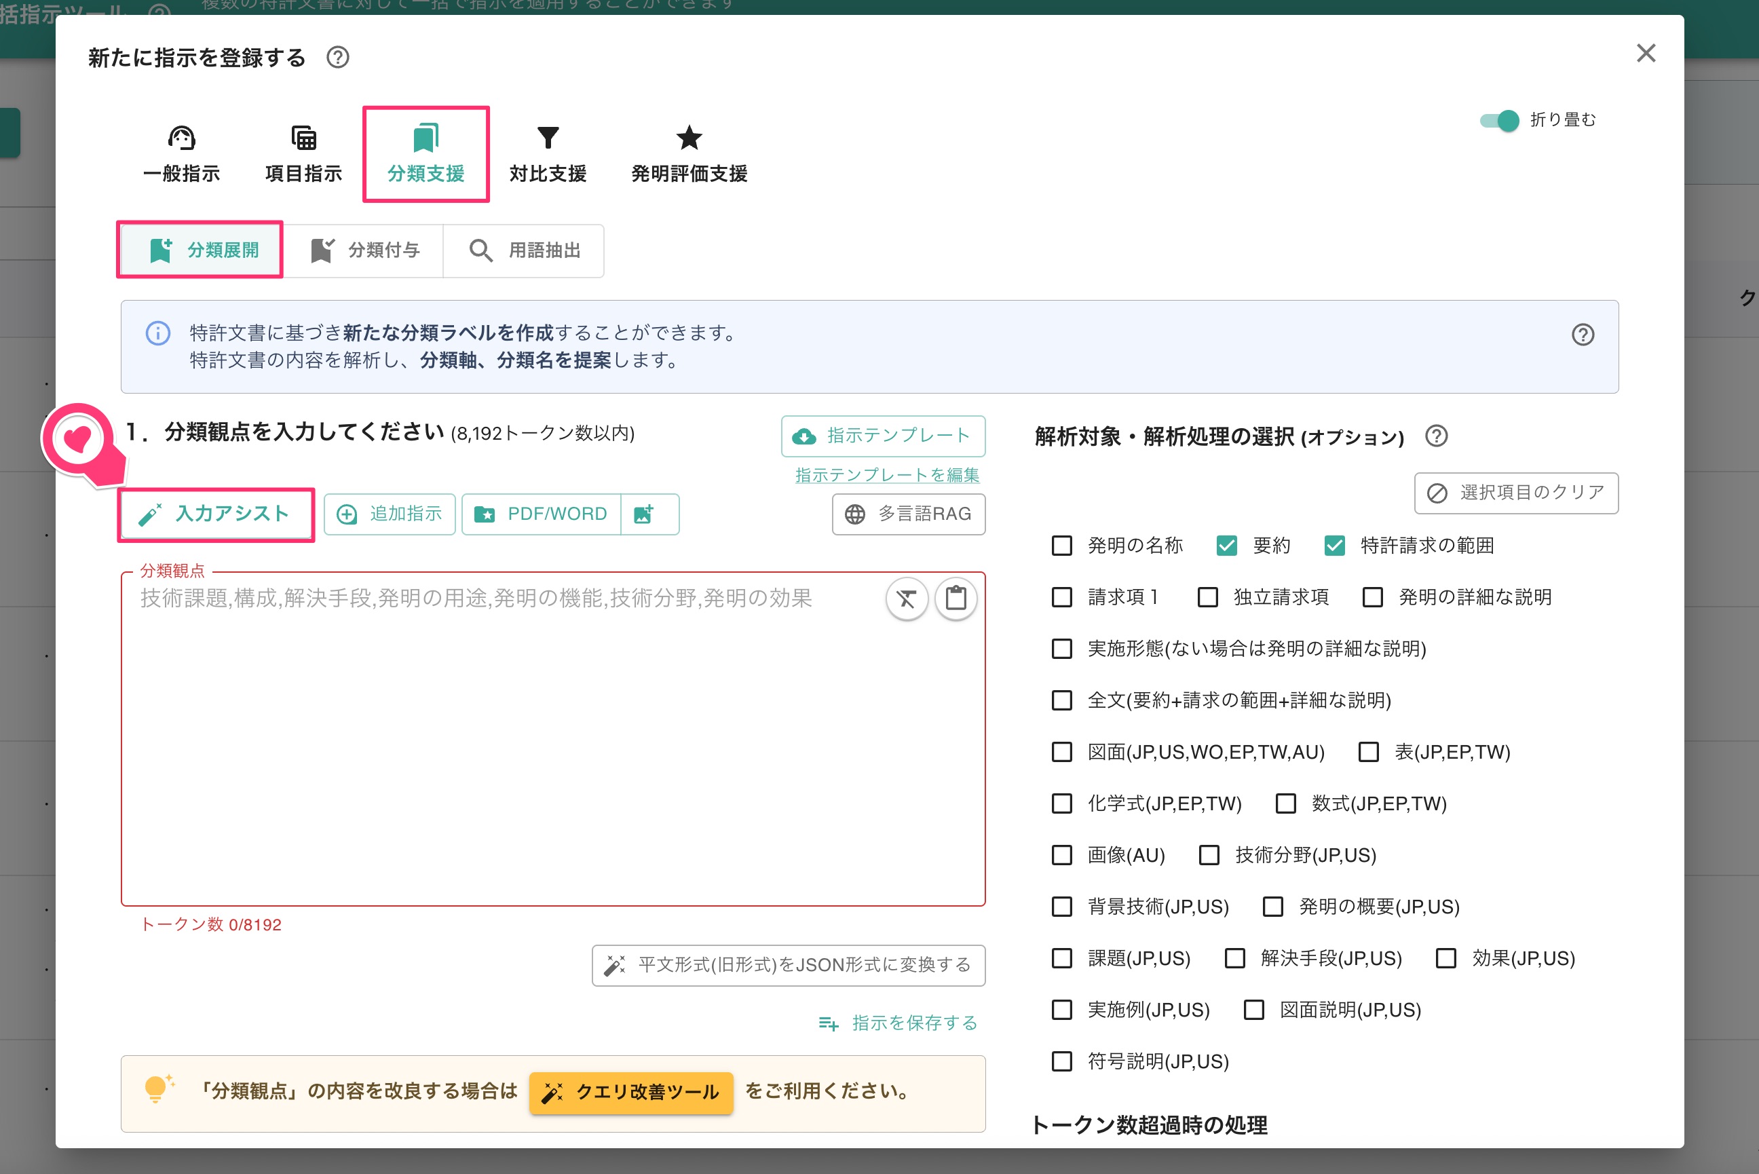The height and width of the screenshot is (1174, 1759).
Task: Check the 画像(AU) checkbox
Action: pyautogui.click(x=1061, y=855)
